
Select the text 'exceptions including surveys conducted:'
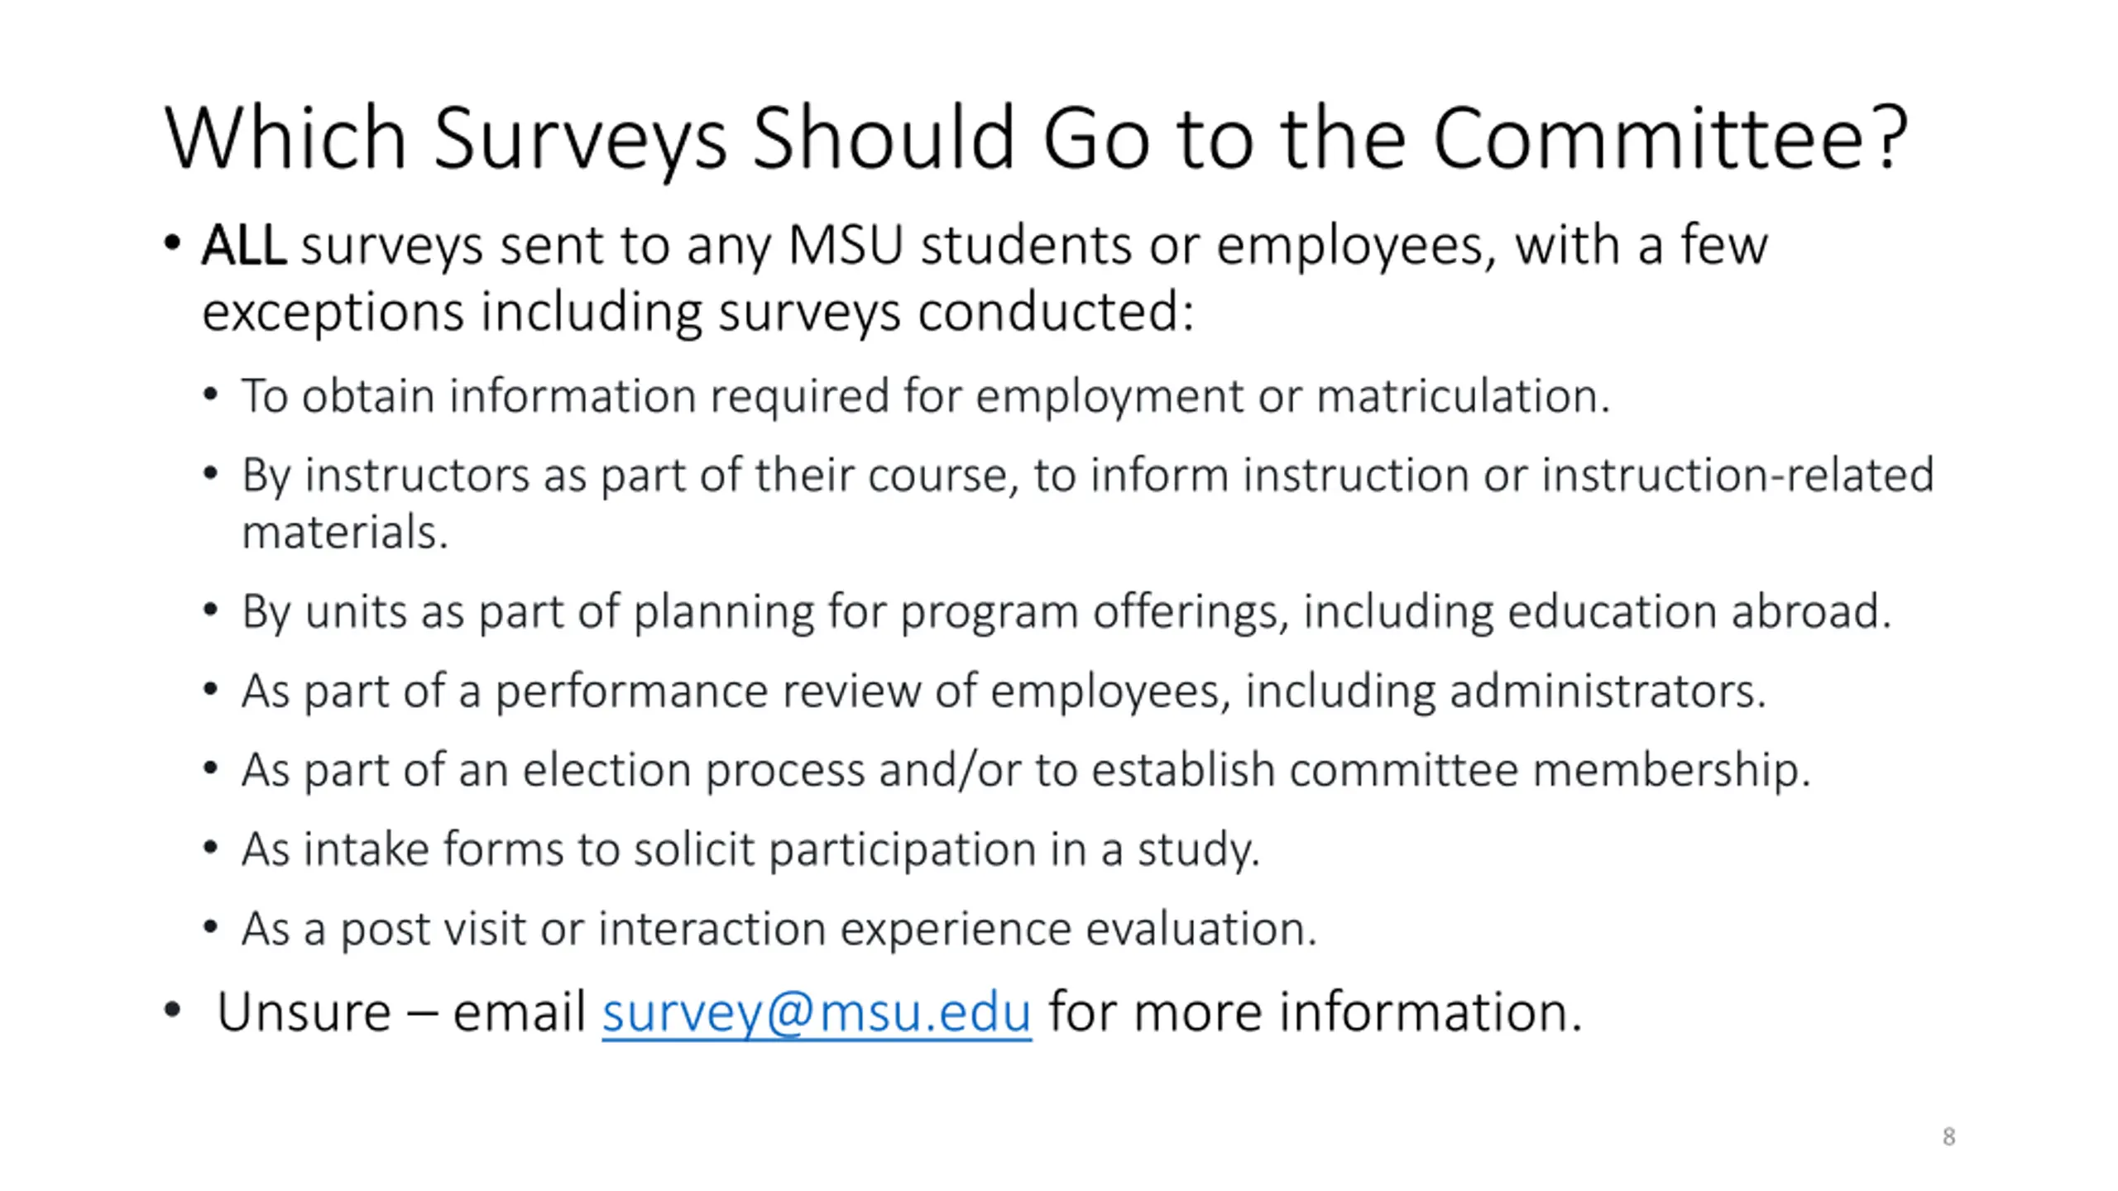pos(698,313)
